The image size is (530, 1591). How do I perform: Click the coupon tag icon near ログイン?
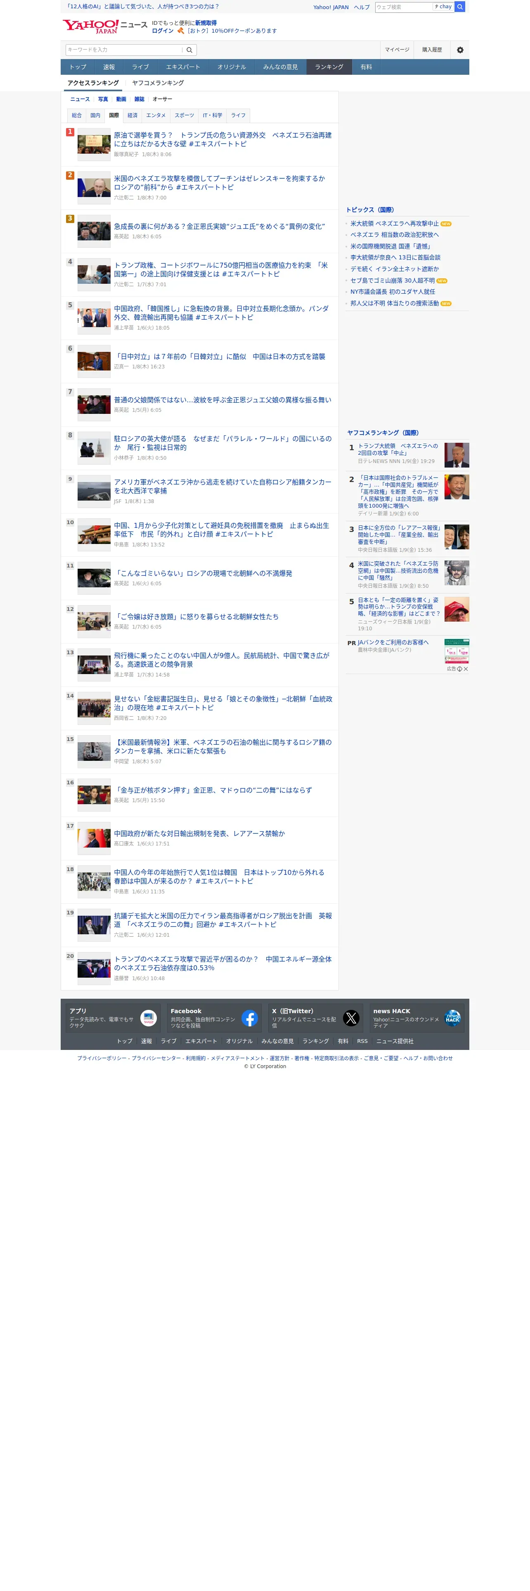point(181,31)
